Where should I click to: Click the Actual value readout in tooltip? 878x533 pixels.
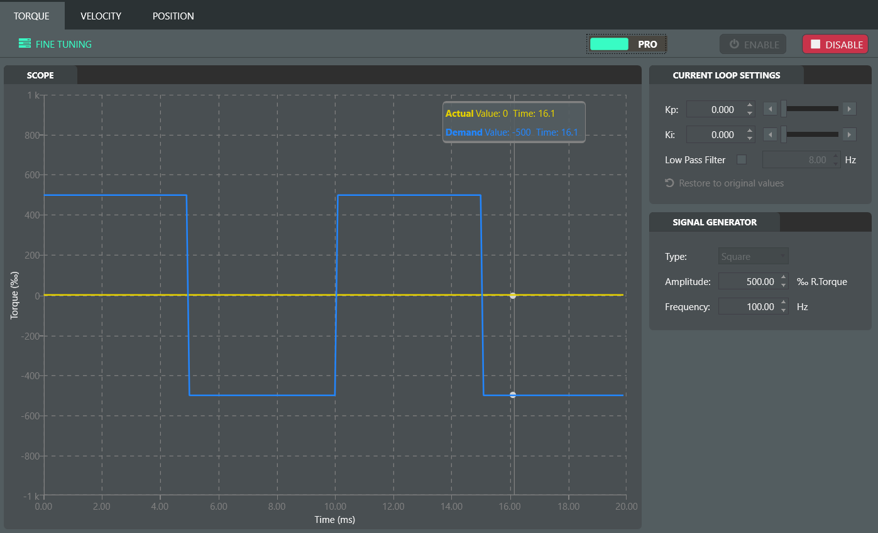(500, 114)
